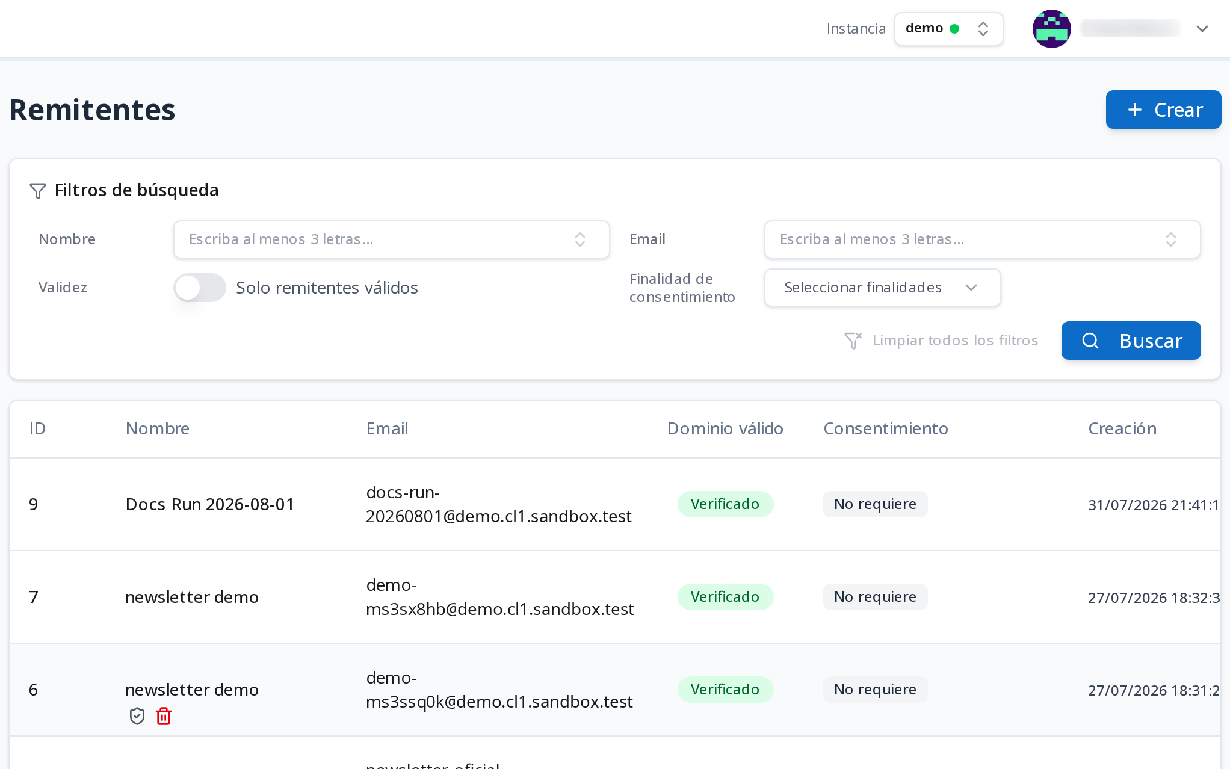Click the demo-ms3ssq0k email cell
The height and width of the screenshot is (769, 1230).
(499, 690)
